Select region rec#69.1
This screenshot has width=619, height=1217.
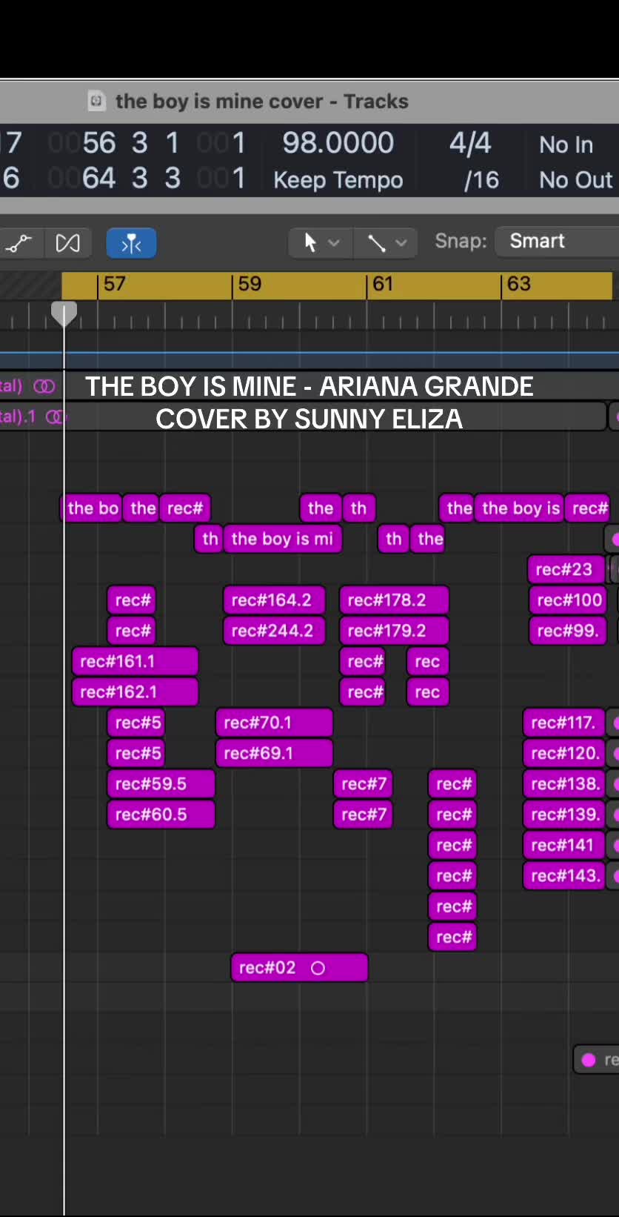(274, 753)
